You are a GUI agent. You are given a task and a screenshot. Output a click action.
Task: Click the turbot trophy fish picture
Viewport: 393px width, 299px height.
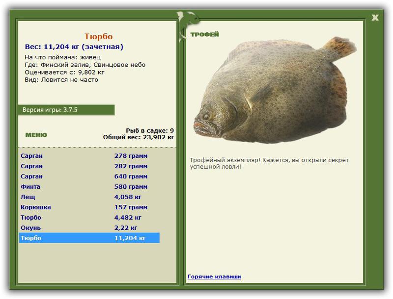pyautogui.click(x=275, y=90)
